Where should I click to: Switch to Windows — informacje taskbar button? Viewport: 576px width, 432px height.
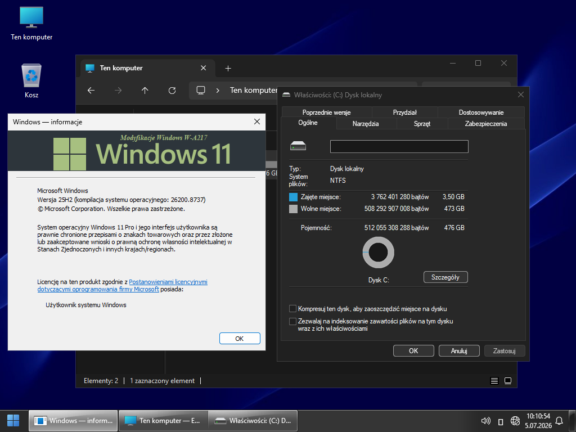tap(73, 421)
